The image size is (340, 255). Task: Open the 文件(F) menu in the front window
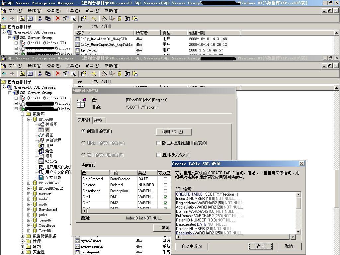(x=15, y=66)
